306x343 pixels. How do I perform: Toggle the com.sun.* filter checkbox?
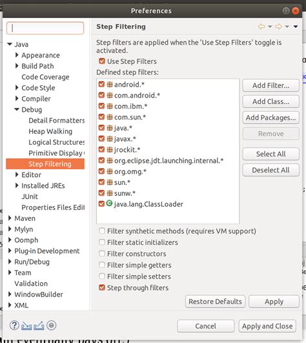(x=101, y=117)
